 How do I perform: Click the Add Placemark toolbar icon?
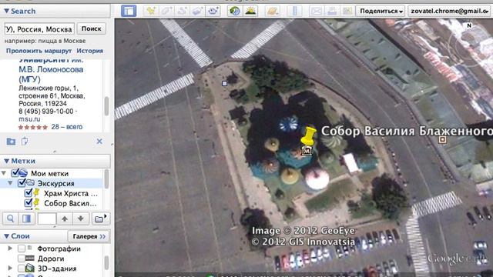click(151, 11)
